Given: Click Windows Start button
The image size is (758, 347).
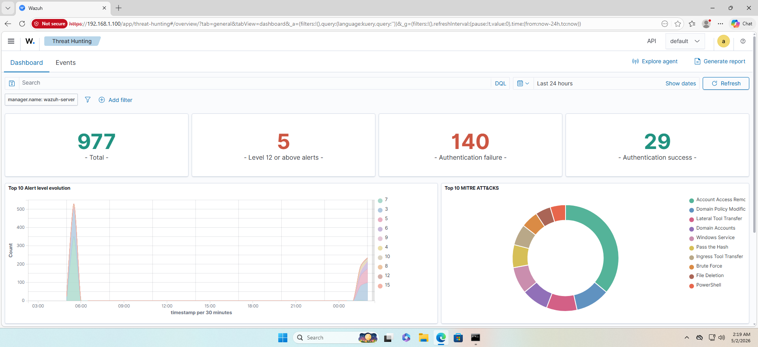Looking at the screenshot, I should pyautogui.click(x=283, y=338).
